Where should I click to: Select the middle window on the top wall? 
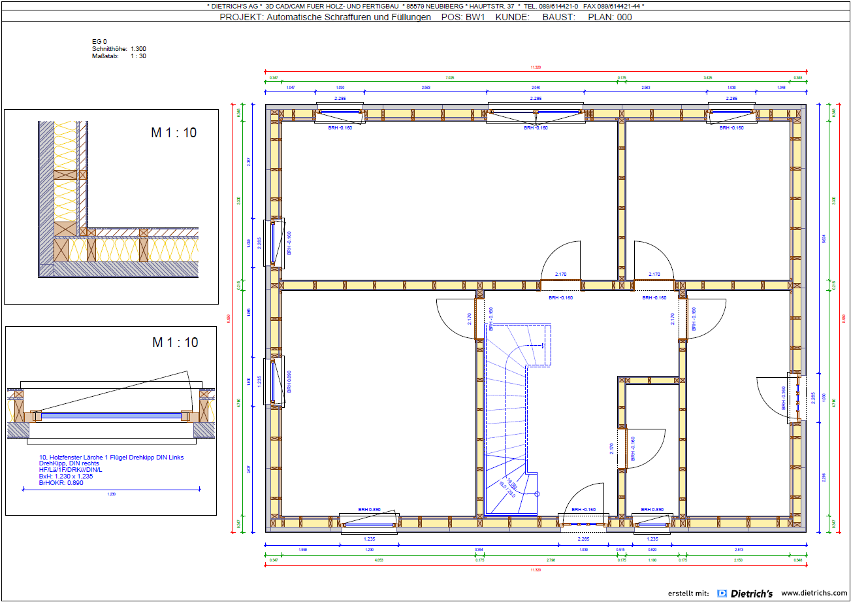coord(536,112)
